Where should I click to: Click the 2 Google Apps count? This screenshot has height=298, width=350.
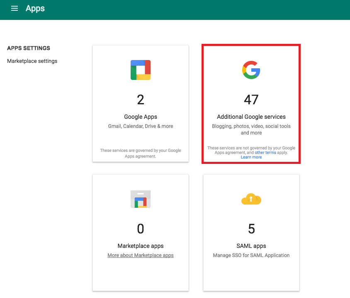click(140, 99)
